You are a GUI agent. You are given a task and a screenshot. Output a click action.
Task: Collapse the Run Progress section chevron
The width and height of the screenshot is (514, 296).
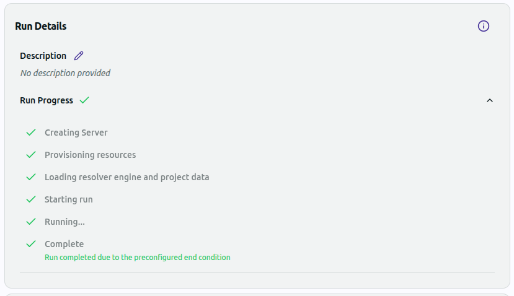pyautogui.click(x=490, y=100)
